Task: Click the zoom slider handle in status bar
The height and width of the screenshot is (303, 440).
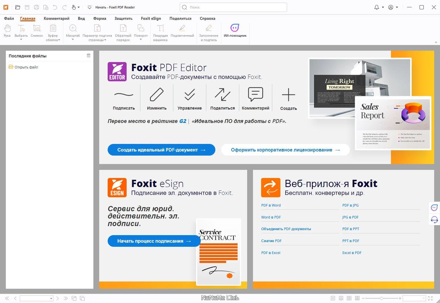Action: point(381,298)
